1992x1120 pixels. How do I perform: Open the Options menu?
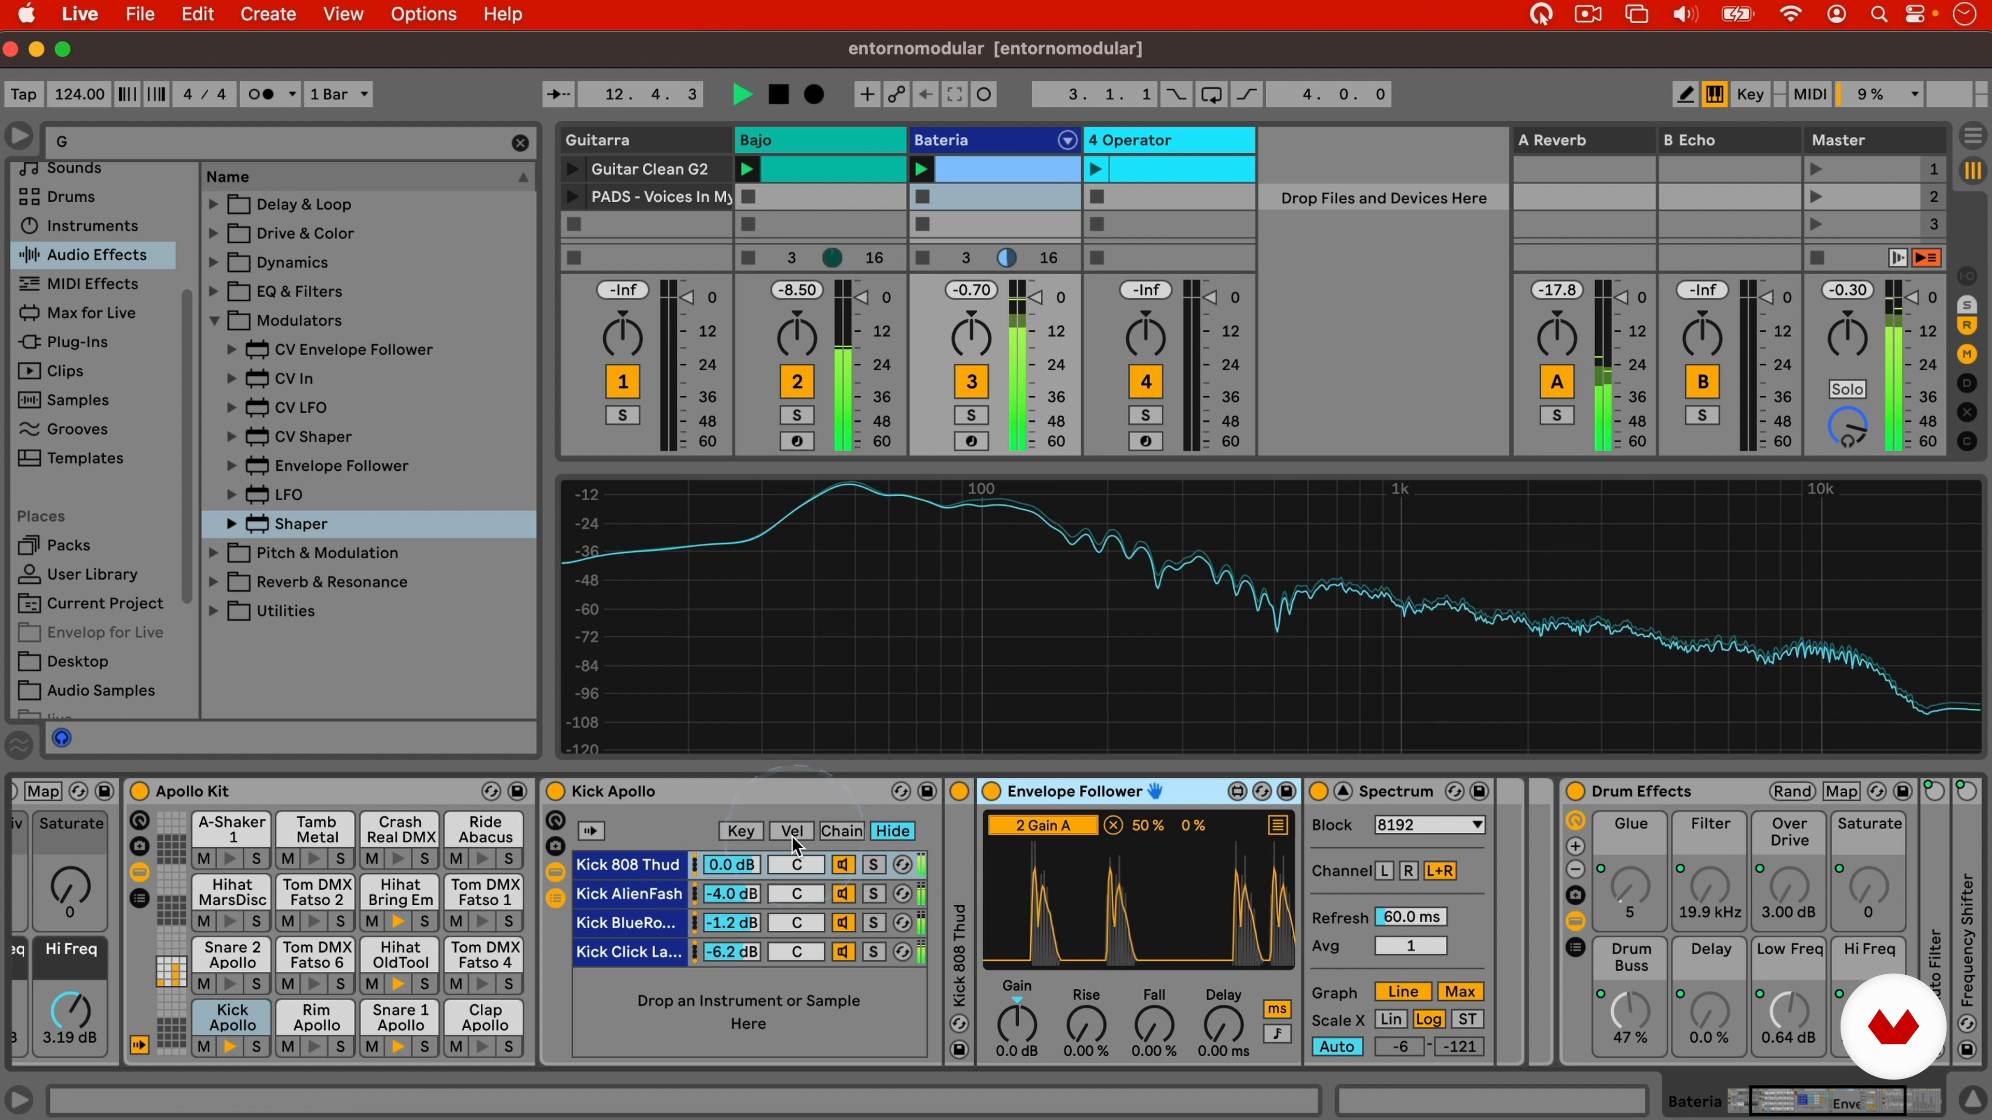click(x=423, y=14)
